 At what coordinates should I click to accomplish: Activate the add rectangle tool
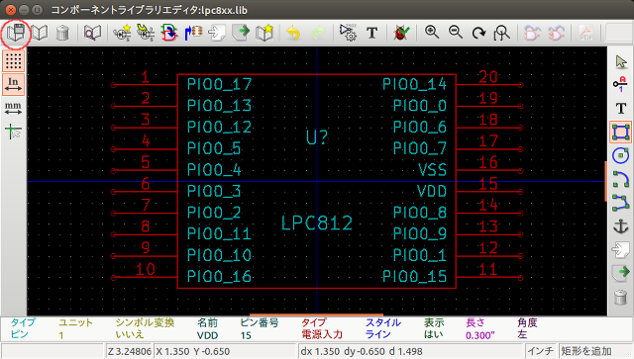point(621,133)
